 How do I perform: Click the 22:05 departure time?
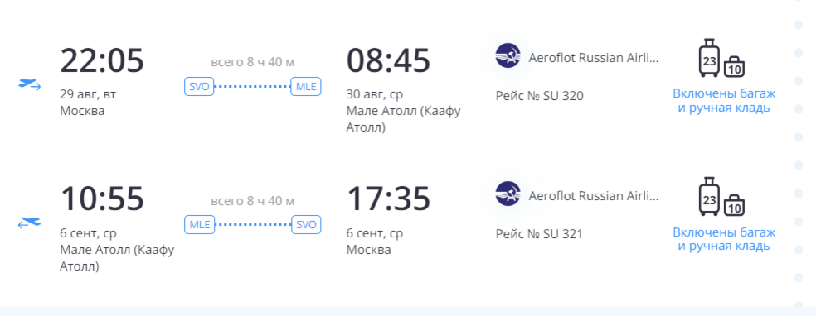pos(102,60)
